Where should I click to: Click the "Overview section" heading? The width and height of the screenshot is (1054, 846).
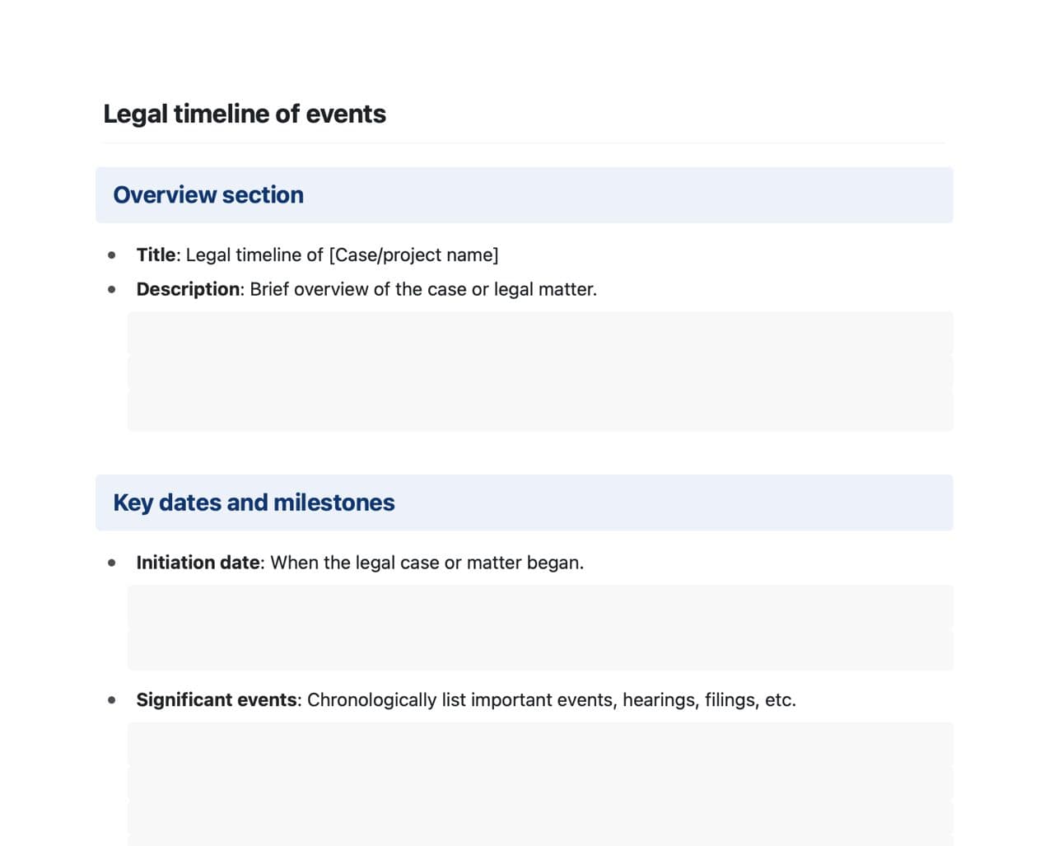[208, 195]
